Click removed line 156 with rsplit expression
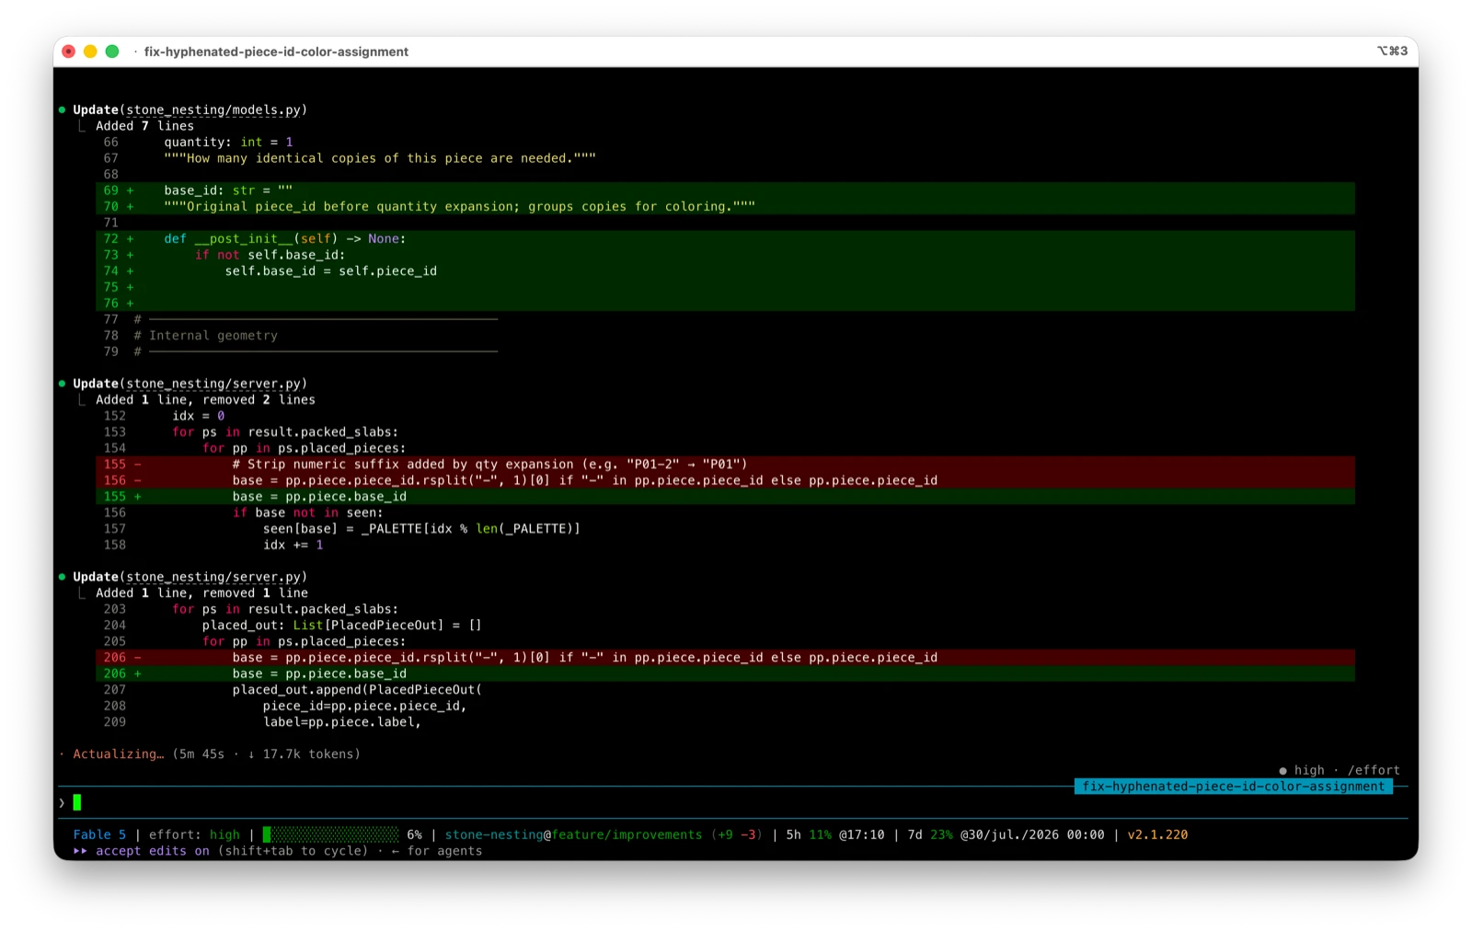 [725, 480]
